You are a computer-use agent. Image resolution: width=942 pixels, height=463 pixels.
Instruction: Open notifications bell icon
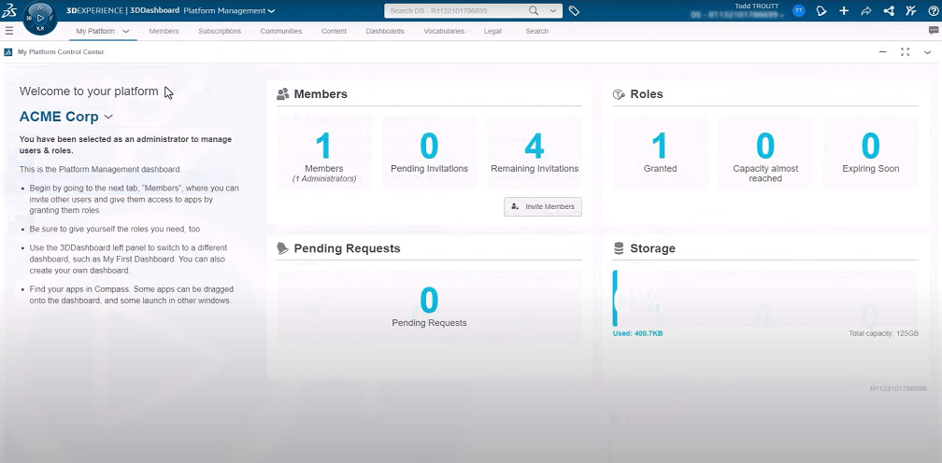(x=821, y=11)
